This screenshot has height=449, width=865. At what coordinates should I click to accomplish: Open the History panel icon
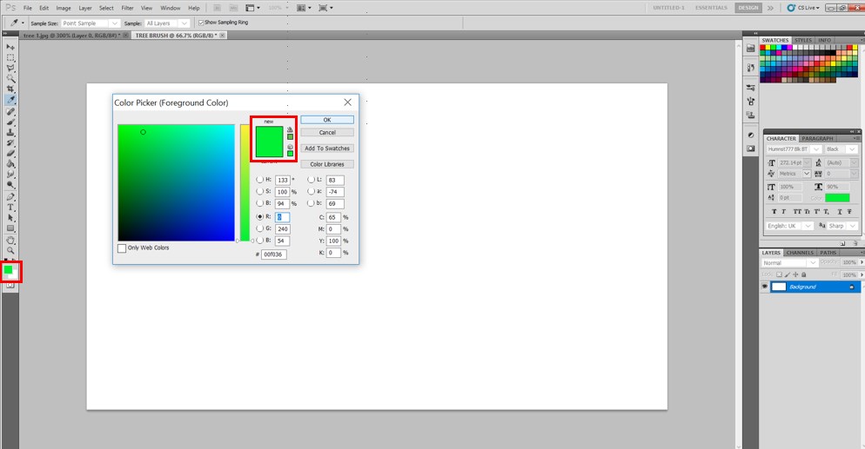coord(750,68)
